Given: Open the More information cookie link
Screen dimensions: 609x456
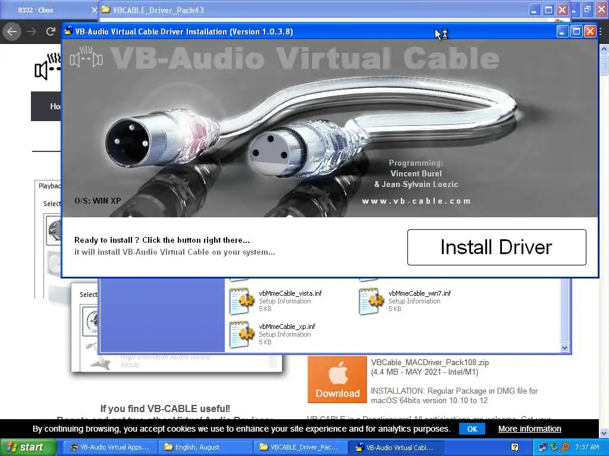Looking at the screenshot, I should pos(529,429).
